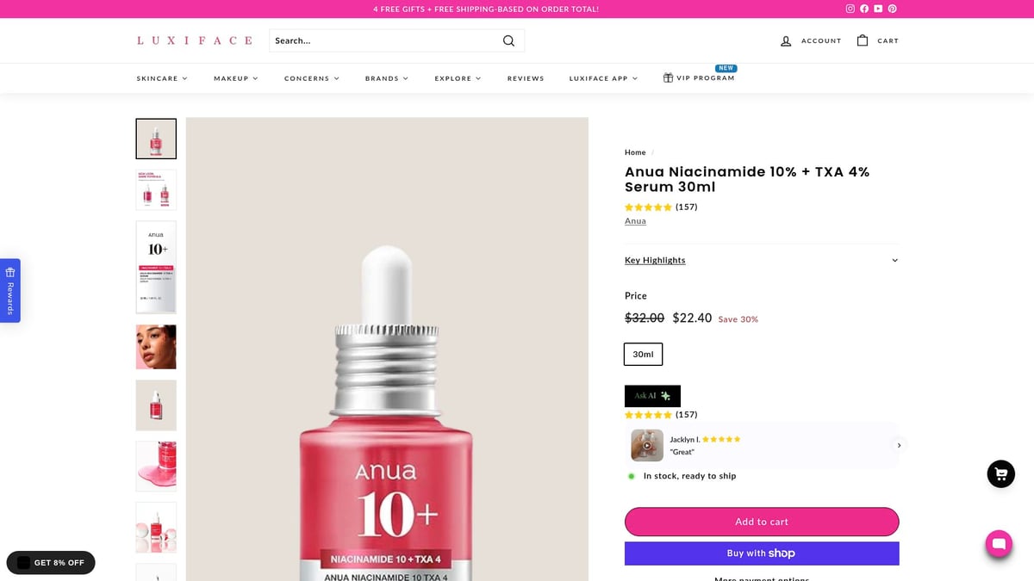The image size is (1034, 581).
Task: Click the Add to cart button
Action: 761,522
